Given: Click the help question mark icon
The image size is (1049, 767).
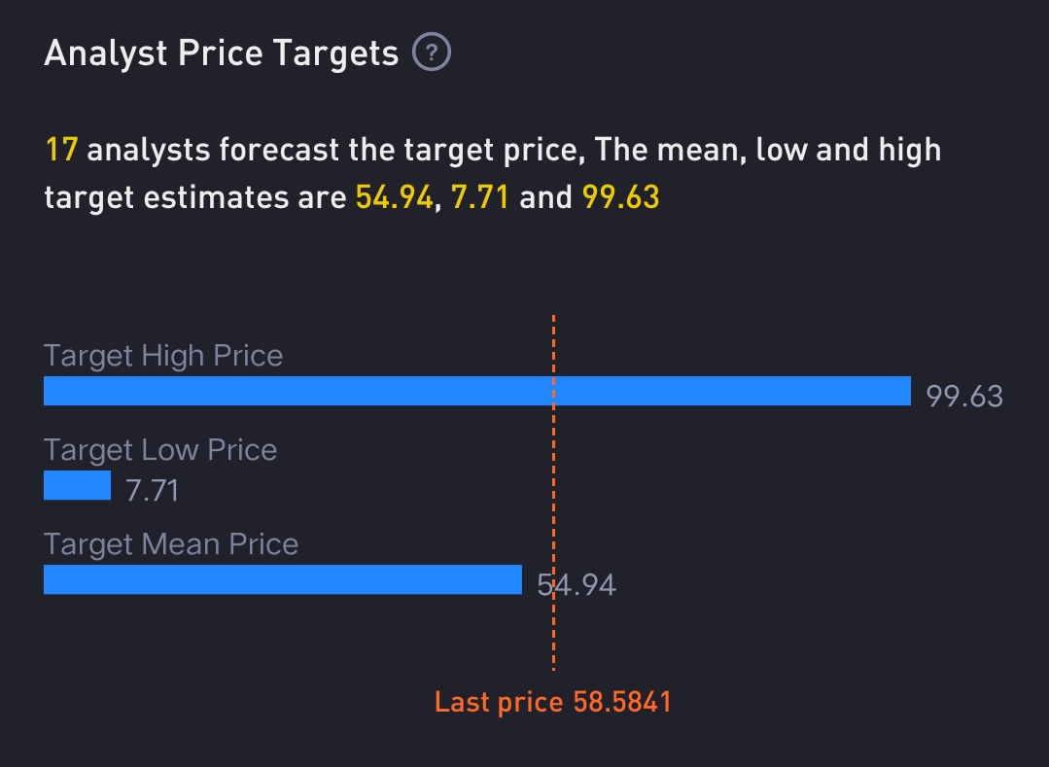Looking at the screenshot, I should [432, 52].
